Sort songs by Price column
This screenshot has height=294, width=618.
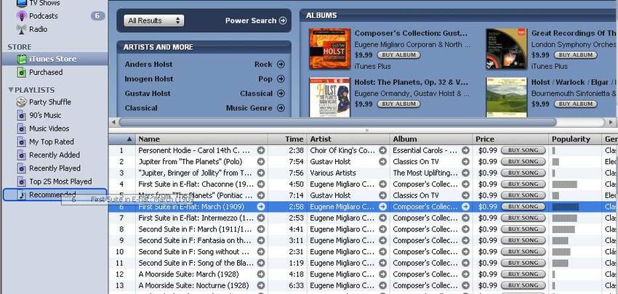tap(511, 139)
